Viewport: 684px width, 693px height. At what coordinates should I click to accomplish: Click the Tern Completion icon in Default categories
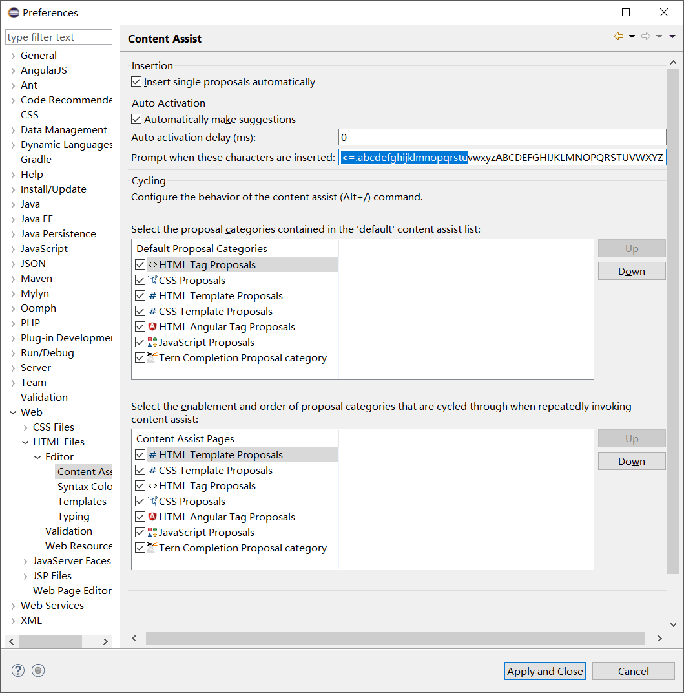pyautogui.click(x=152, y=357)
